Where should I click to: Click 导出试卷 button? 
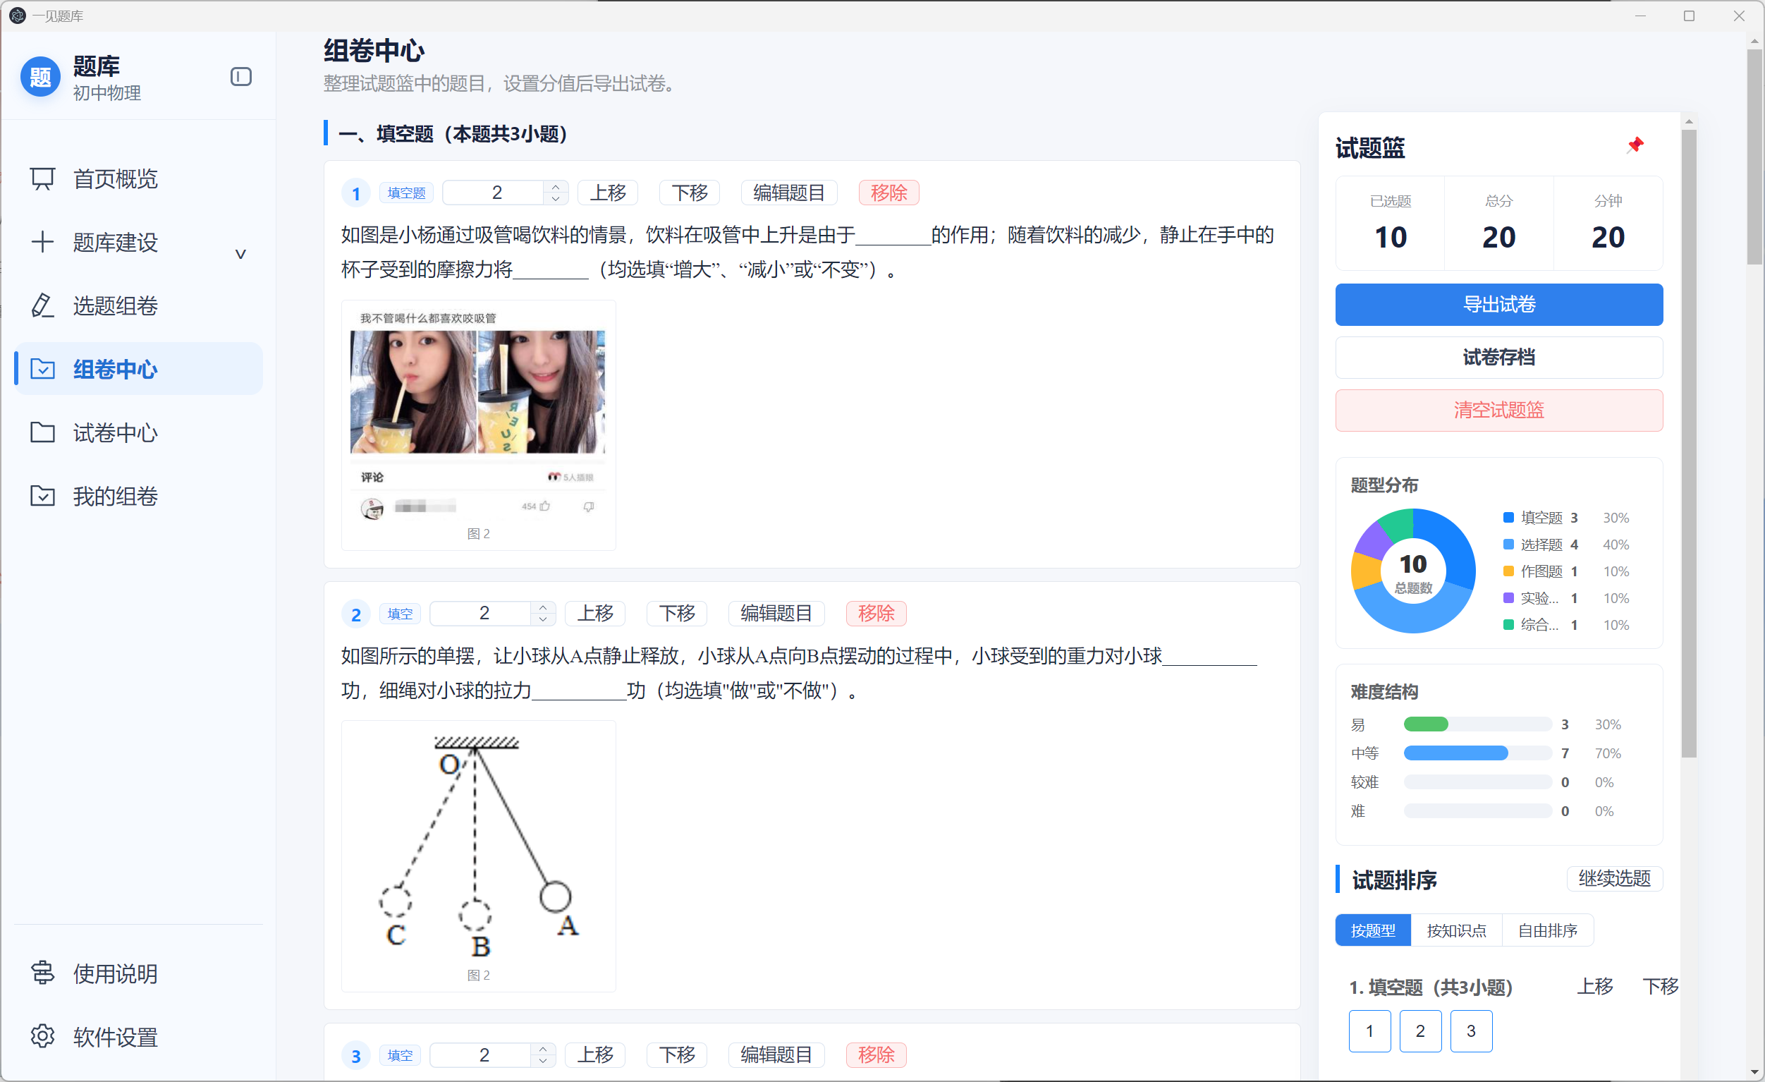[x=1498, y=304]
